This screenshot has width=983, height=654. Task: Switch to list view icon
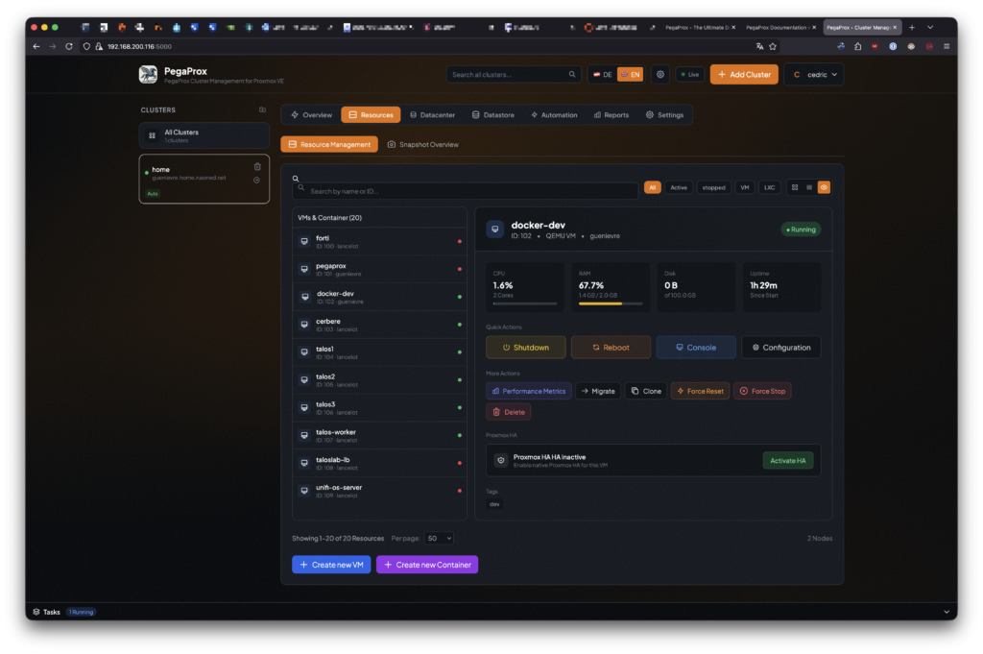809,187
